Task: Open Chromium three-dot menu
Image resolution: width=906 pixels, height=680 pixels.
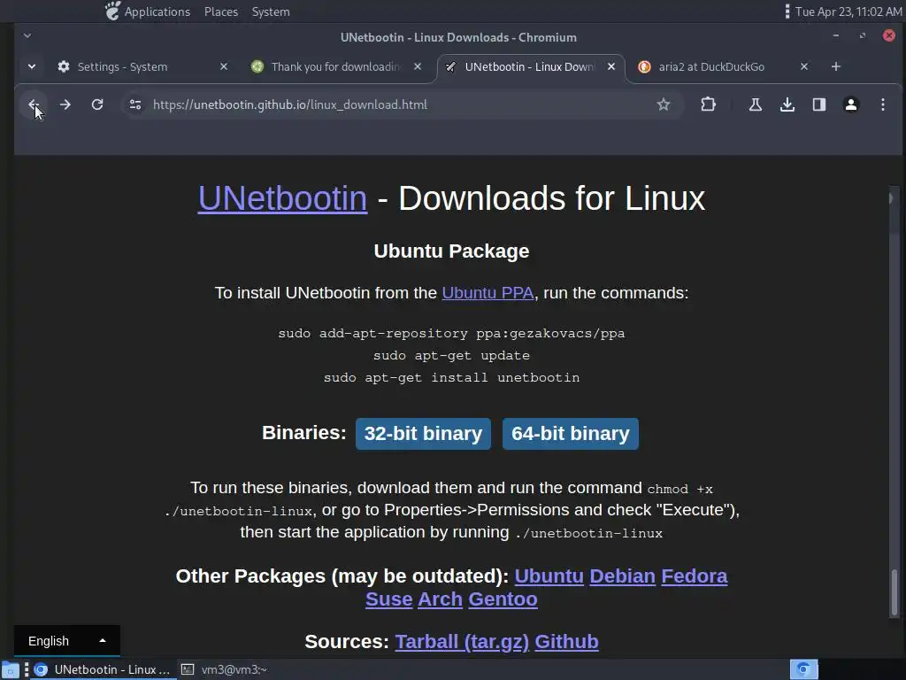Action: point(882,104)
